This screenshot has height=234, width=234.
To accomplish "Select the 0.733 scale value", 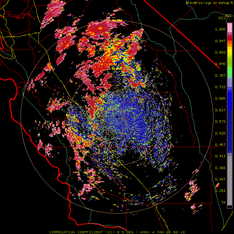I will coord(220,87).
